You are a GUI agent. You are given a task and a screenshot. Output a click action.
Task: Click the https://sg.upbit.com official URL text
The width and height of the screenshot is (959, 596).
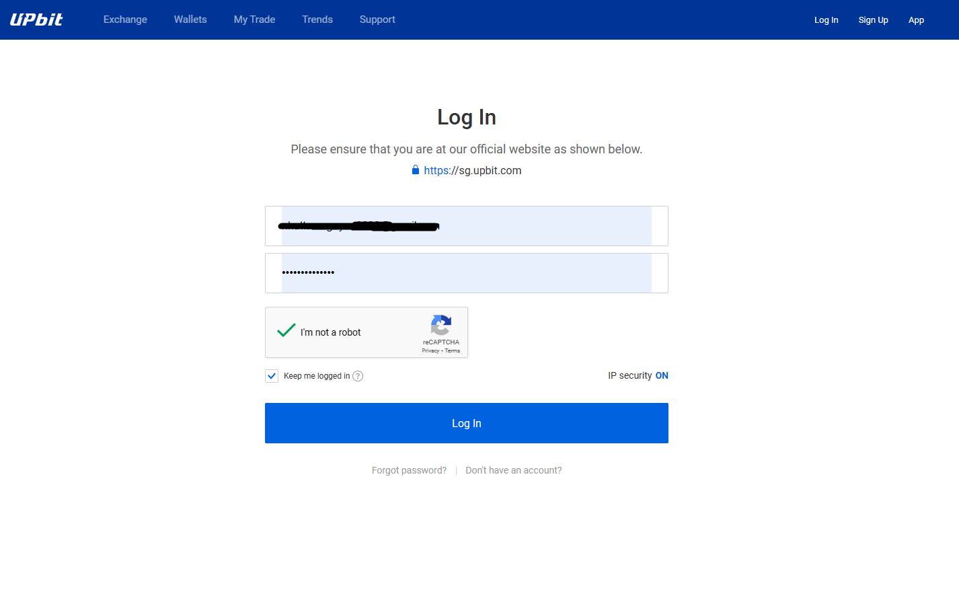[x=473, y=170]
